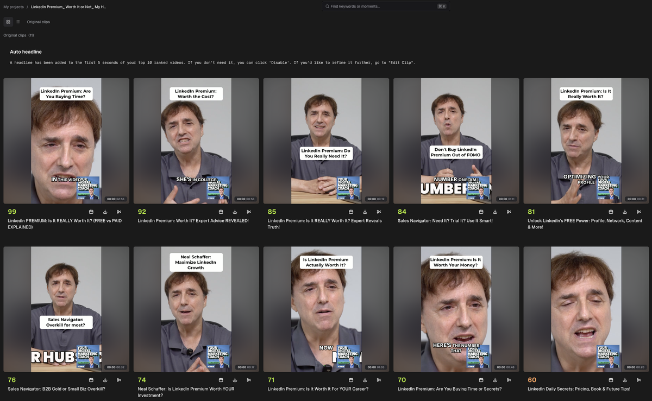This screenshot has height=401, width=652.
Task: Edit clip scored 76 with scissors icon
Action: coord(119,380)
